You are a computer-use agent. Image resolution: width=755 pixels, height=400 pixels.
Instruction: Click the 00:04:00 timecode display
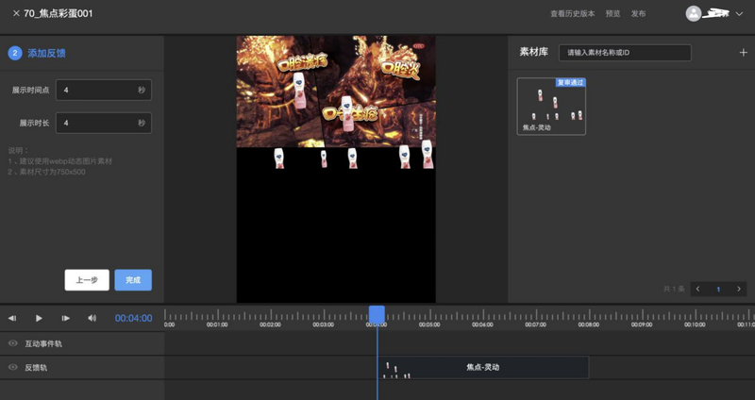tap(133, 318)
